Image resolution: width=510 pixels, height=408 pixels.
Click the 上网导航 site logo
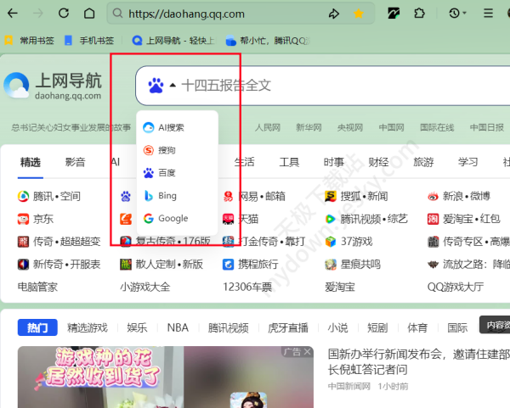(x=53, y=85)
